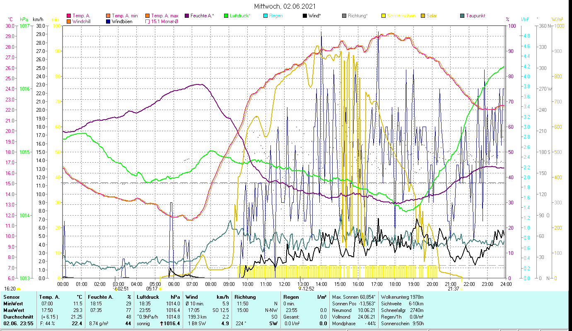The image size is (572, 331).
Task: Click the 'Luftdruck*' legend label
Action: click(x=241, y=16)
